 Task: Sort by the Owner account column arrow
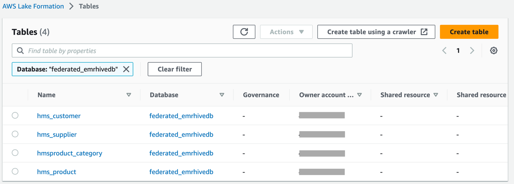[360, 95]
